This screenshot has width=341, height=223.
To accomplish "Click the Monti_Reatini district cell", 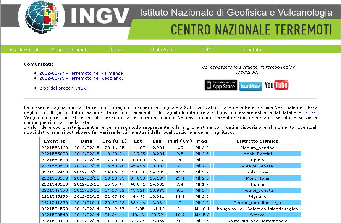I will click(x=257, y=154).
